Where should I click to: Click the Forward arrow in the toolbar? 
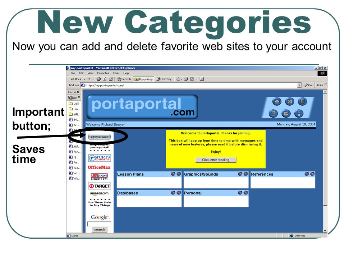click(x=89, y=79)
